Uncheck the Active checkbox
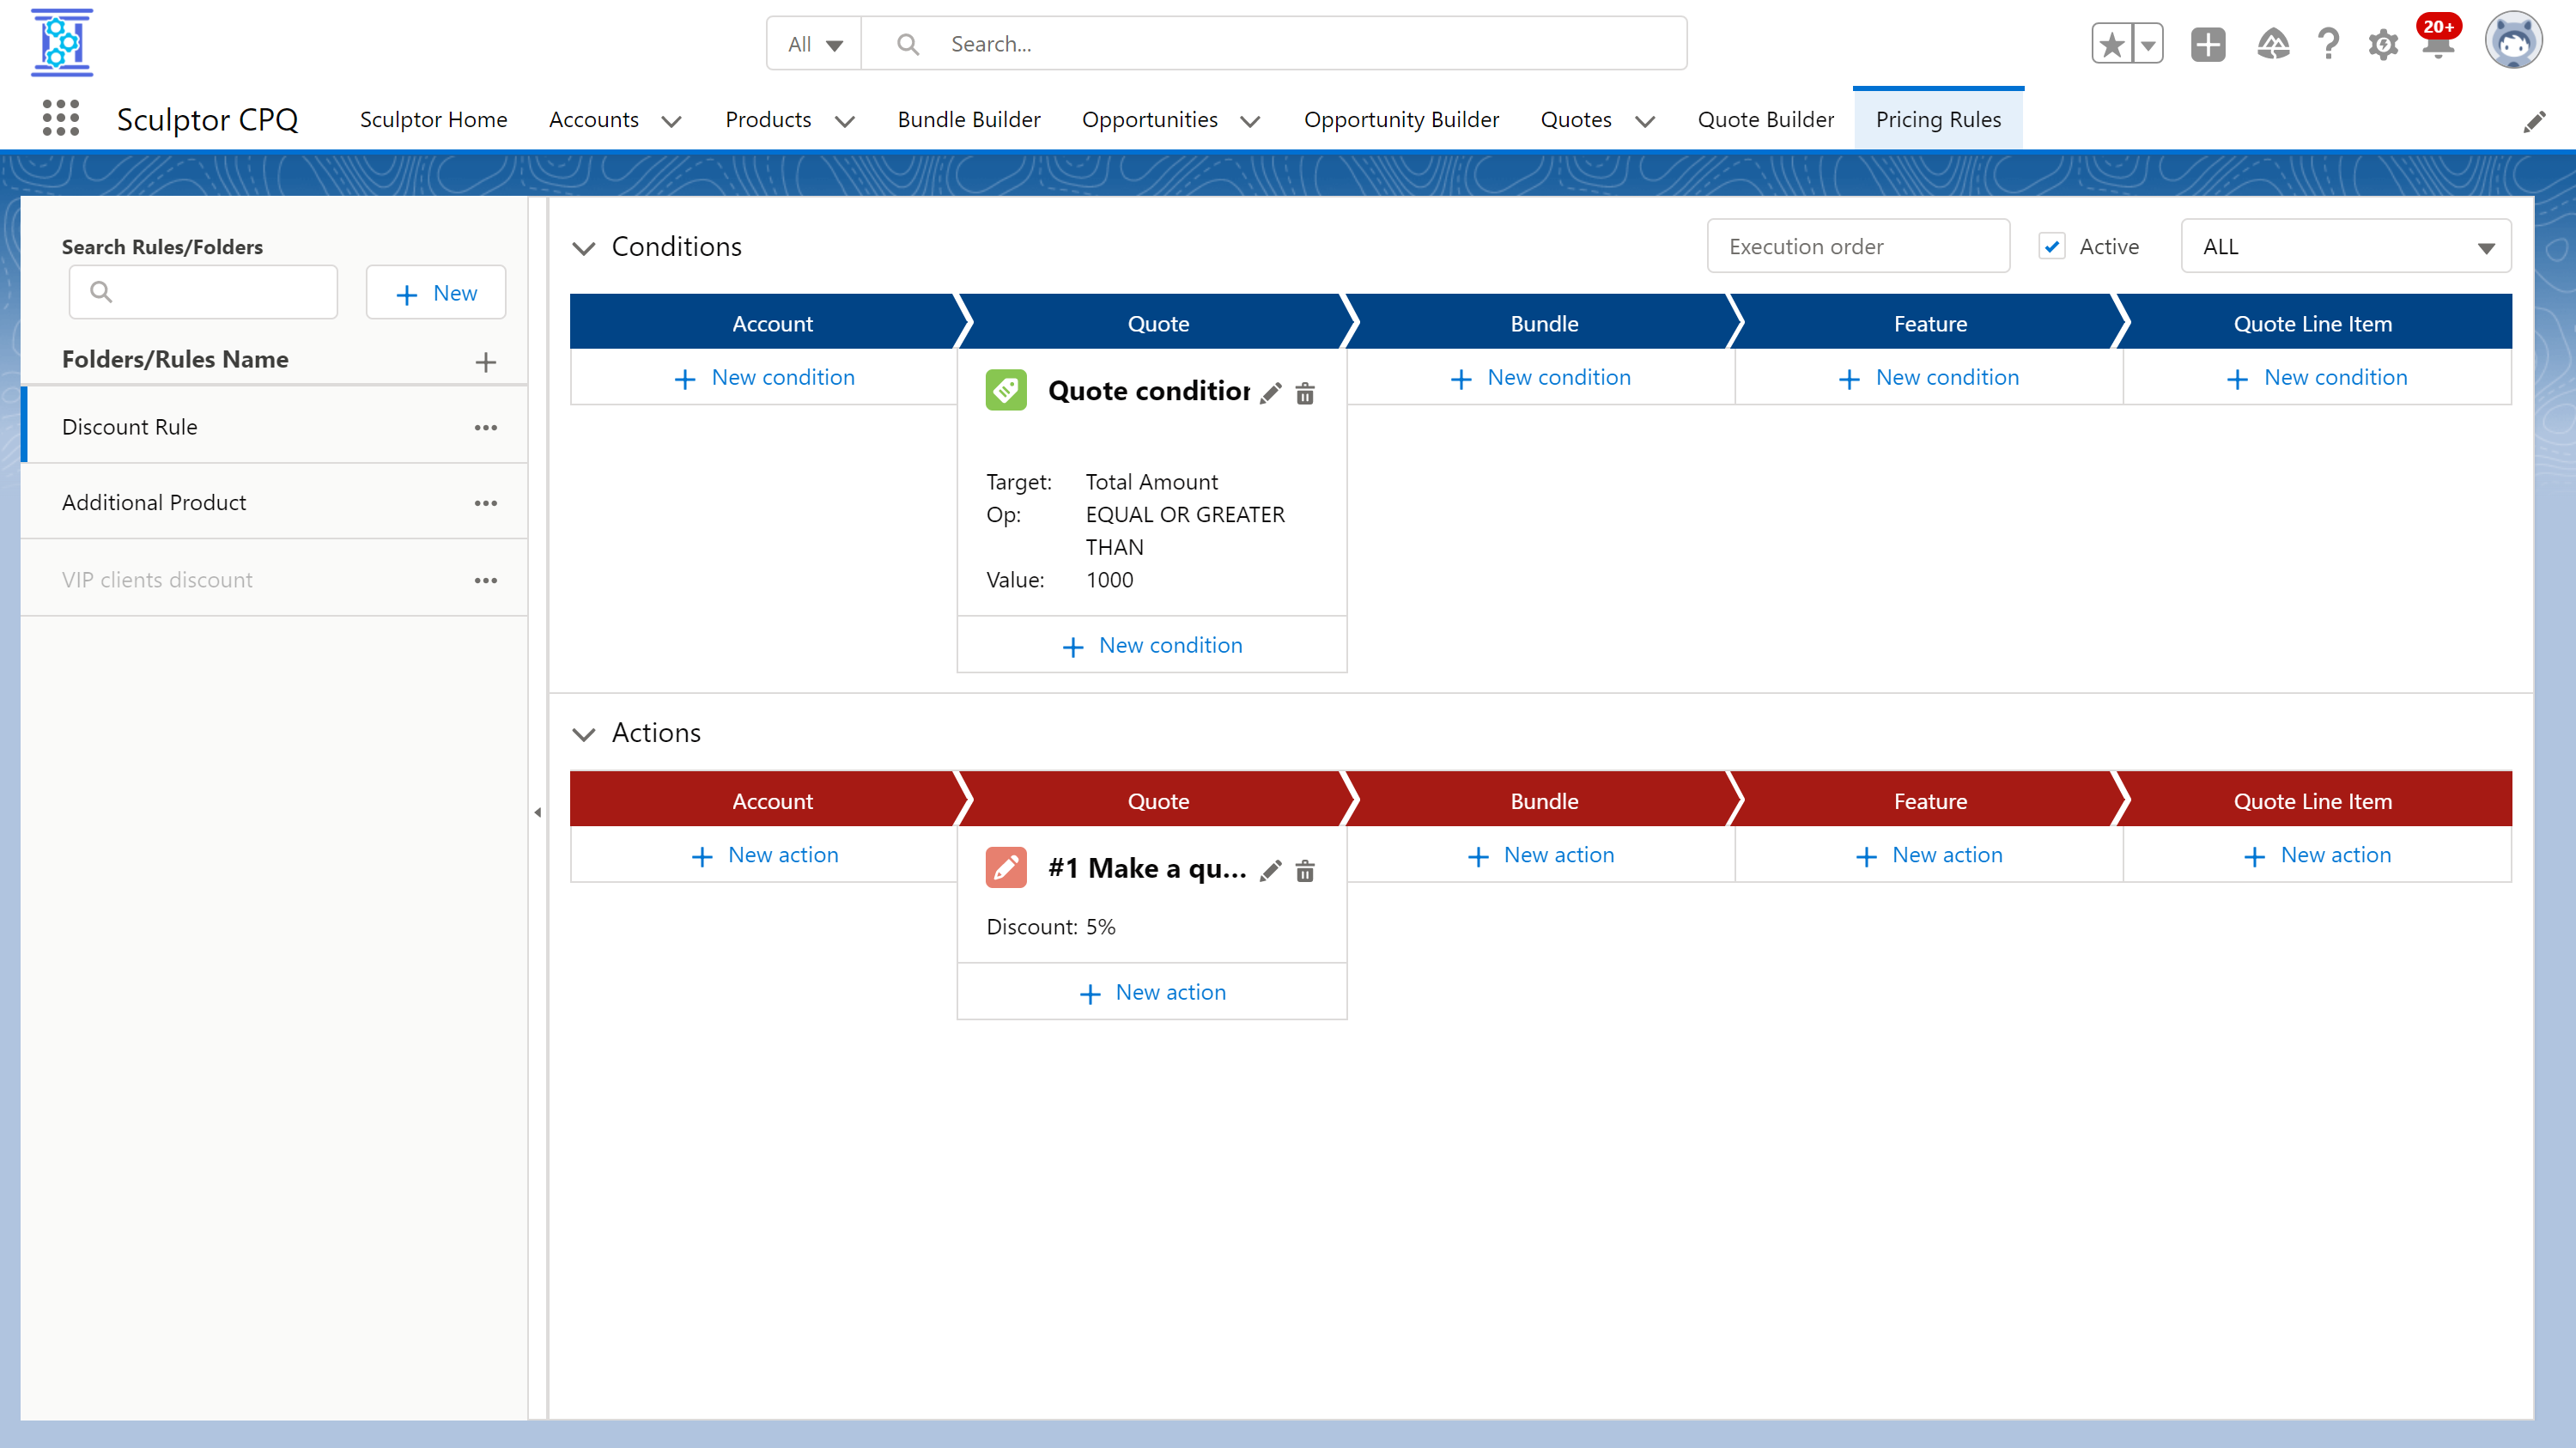This screenshot has height=1448, width=2576. [2052, 246]
